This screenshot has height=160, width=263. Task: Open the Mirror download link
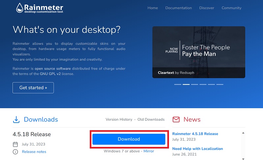(x=149, y=151)
